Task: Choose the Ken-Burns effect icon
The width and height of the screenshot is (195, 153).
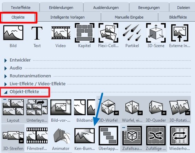Action: coord(84,135)
